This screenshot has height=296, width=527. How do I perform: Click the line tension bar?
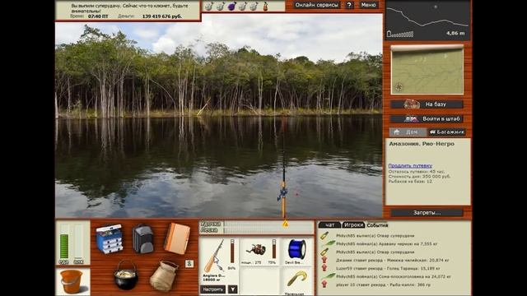268,230
